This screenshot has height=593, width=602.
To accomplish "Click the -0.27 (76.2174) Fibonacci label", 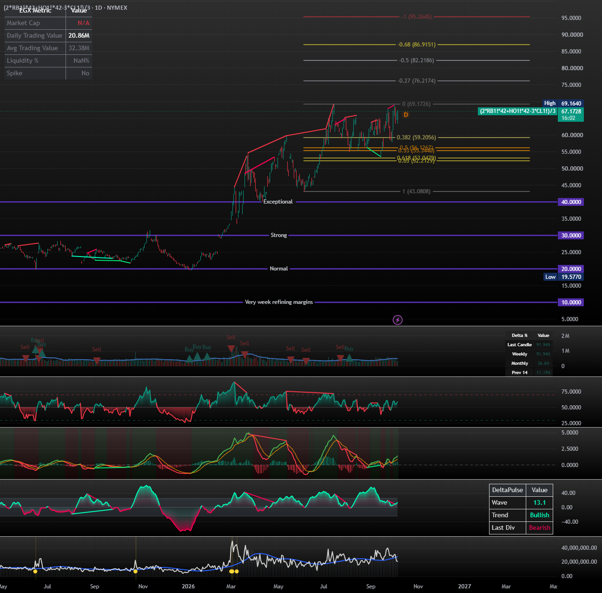I will 417,81.
